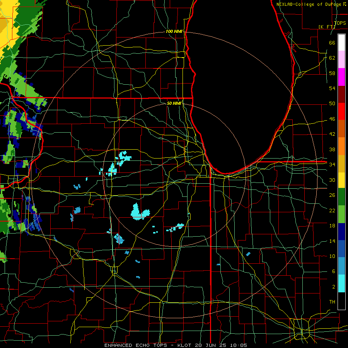Click the 'KLOT' radar station identifier
This screenshot has height=348, width=348.
(x=185, y=345)
